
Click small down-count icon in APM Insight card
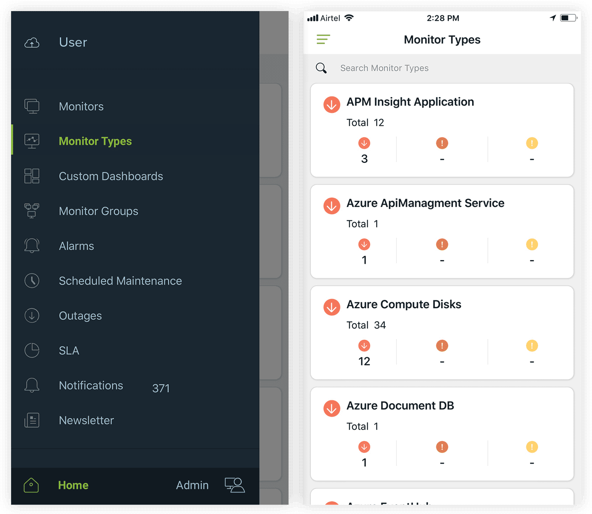(364, 143)
